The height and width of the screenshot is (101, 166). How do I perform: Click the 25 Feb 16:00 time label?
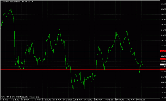click(x=78, y=100)
